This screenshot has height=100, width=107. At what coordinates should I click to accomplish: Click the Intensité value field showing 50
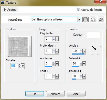(x=76, y=64)
